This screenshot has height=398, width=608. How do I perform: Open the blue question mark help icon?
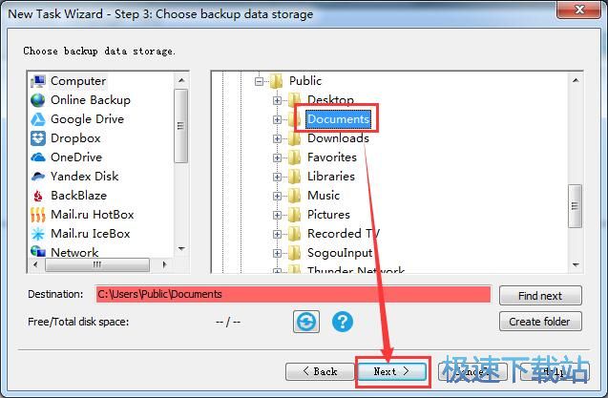coord(343,322)
